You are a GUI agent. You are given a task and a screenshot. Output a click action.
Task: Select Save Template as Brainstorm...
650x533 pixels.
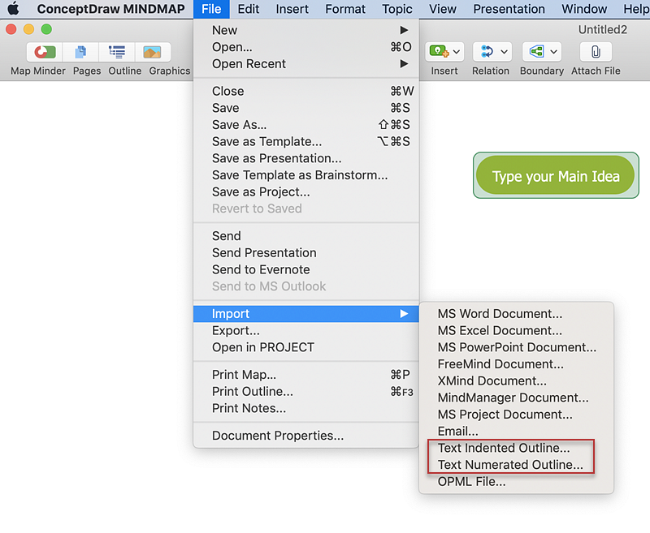(306, 175)
